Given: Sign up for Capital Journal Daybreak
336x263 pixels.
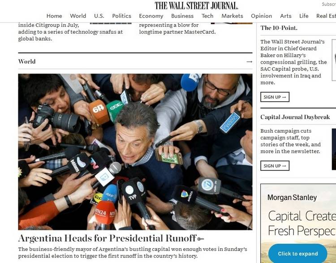Looking at the screenshot, I should 275,166.
